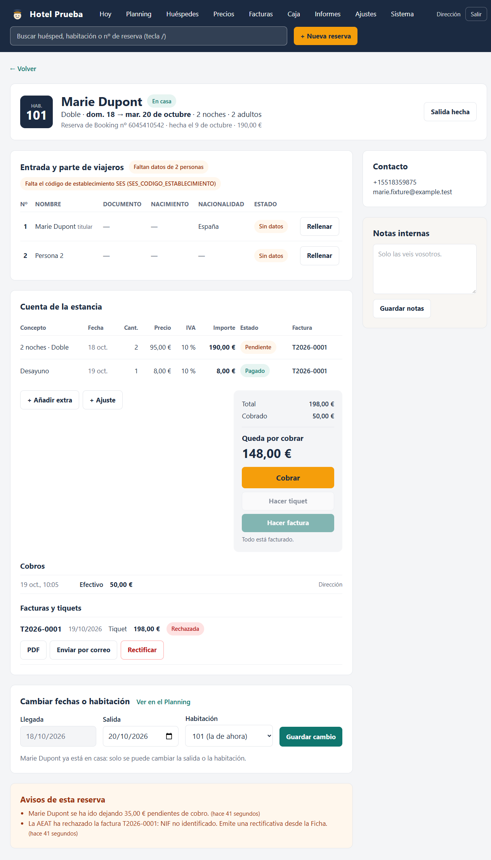Fill in data for Persona 2
The width and height of the screenshot is (491, 860).
click(x=319, y=256)
